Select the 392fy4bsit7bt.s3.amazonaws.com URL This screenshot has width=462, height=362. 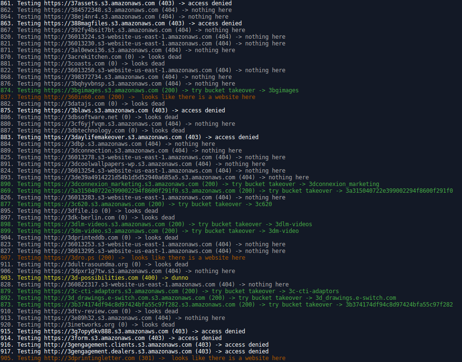(x=108, y=30)
